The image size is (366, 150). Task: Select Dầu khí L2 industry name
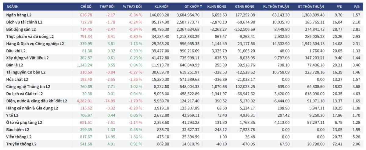(16, 51)
